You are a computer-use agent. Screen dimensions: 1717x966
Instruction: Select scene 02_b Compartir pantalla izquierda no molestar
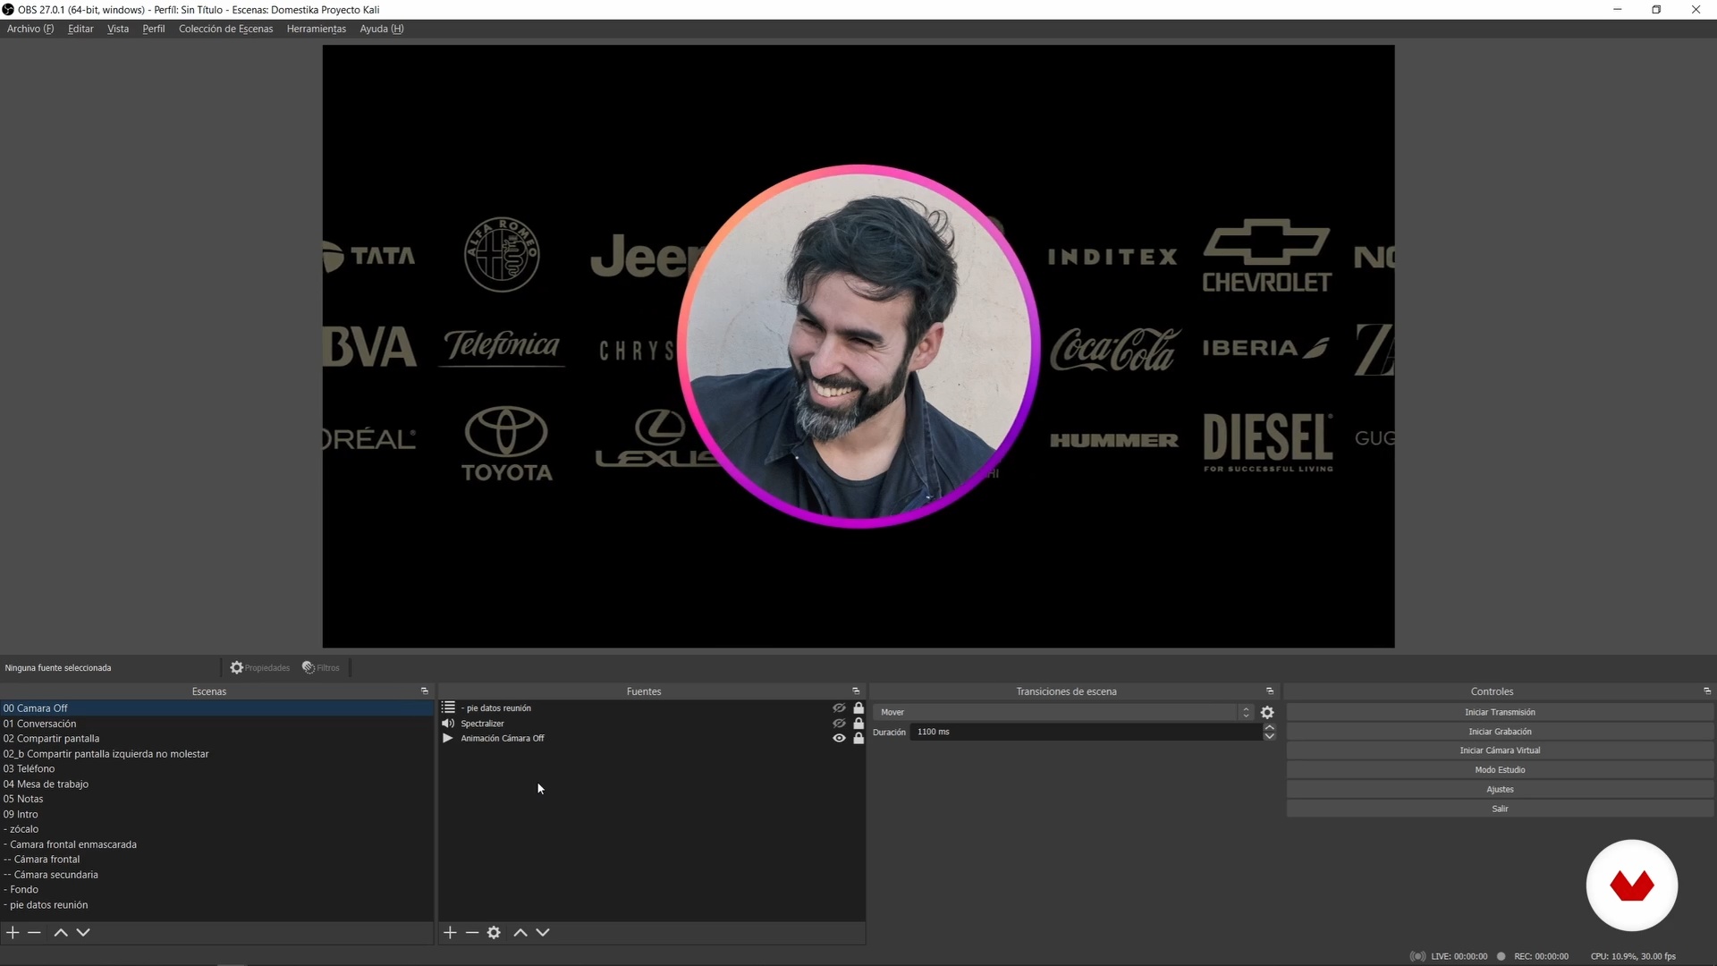(x=216, y=754)
